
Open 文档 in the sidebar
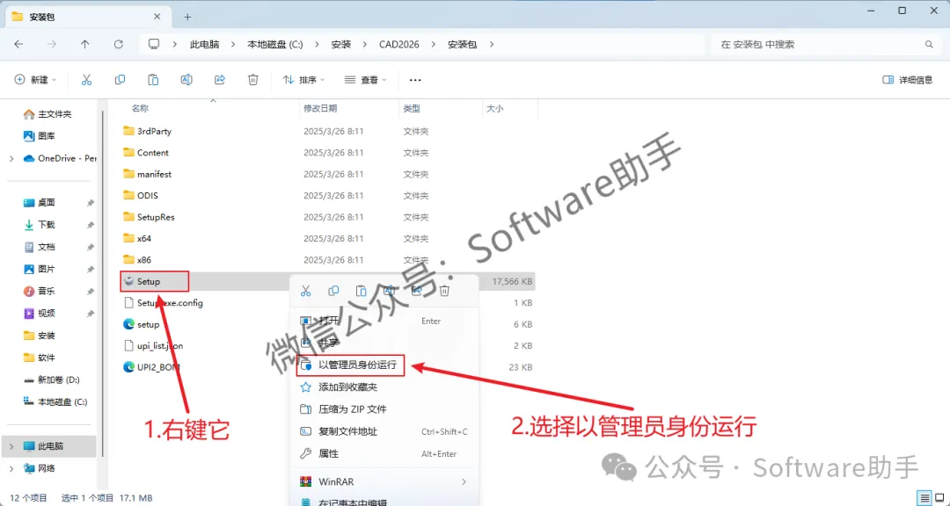click(40, 247)
